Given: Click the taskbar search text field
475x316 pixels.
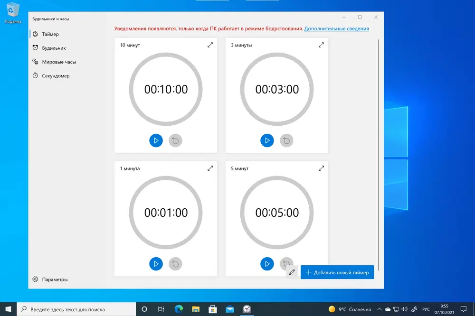Looking at the screenshot, I should point(76,309).
